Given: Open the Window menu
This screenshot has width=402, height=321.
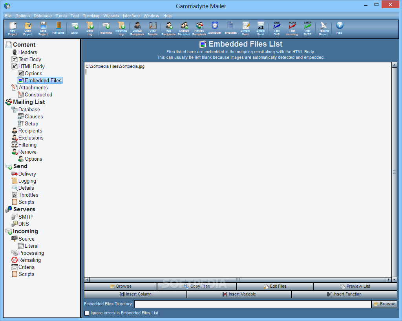Looking at the screenshot, I should (x=151, y=16).
